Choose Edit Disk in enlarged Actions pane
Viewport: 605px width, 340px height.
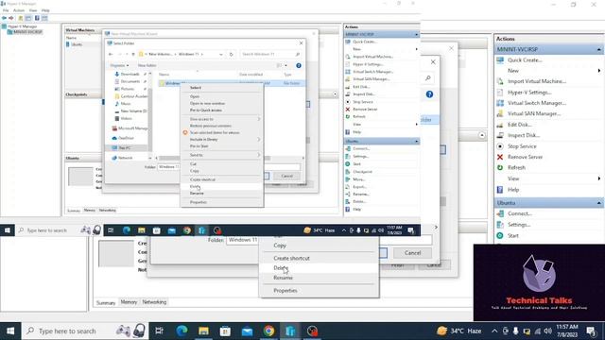[519, 125]
